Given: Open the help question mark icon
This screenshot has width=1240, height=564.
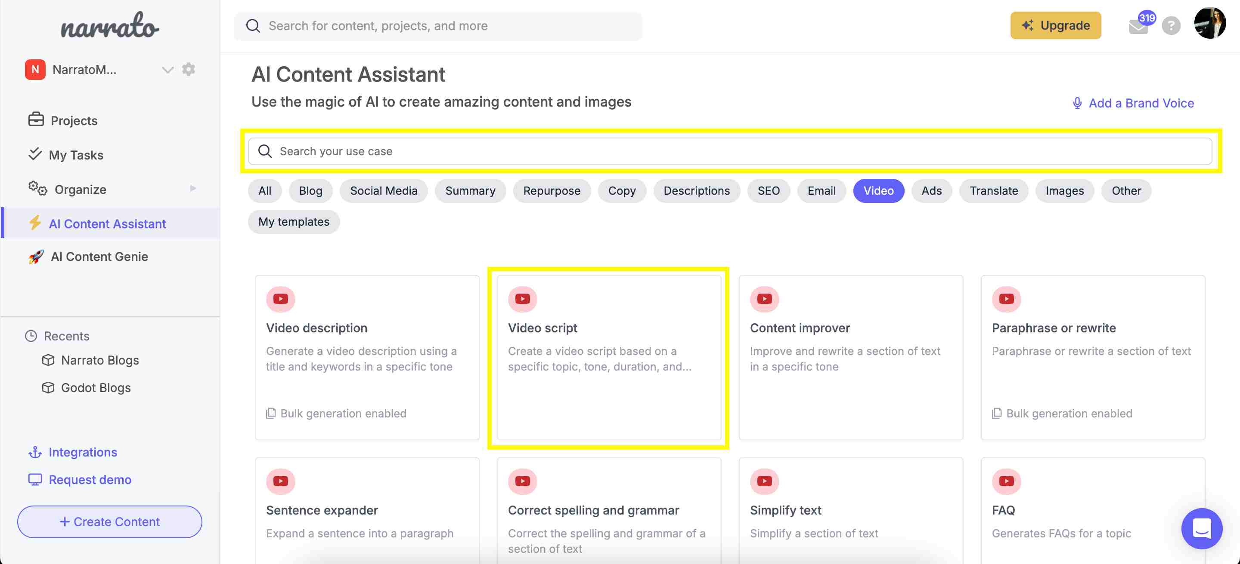Looking at the screenshot, I should [1171, 25].
